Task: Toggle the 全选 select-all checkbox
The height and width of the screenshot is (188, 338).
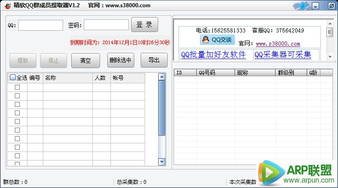Action: [x=13, y=78]
